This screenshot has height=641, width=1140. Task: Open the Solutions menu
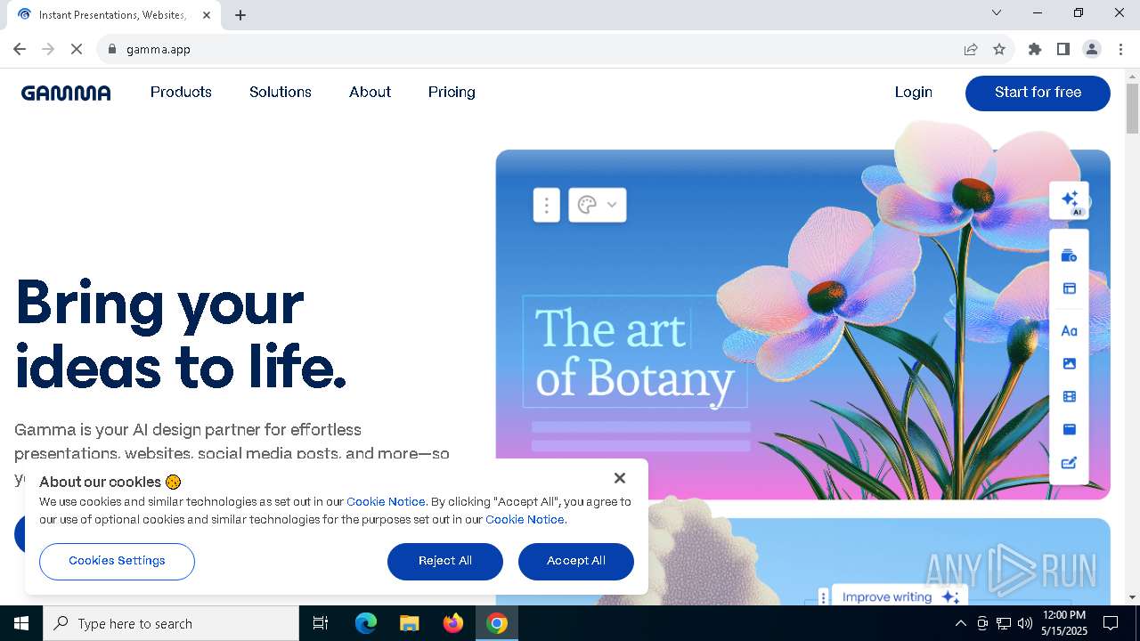coord(281,93)
